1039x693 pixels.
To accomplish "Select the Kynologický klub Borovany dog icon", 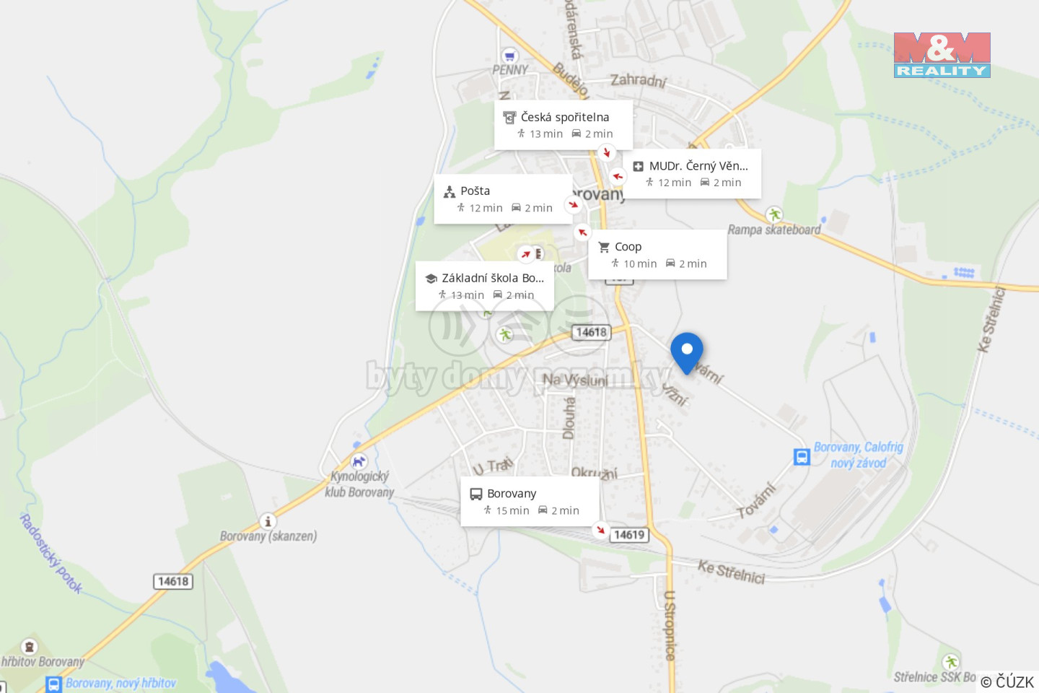I will 358,461.
